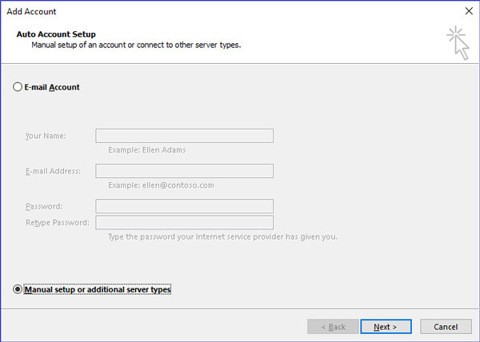Click the E-mail Address label

coord(54,171)
